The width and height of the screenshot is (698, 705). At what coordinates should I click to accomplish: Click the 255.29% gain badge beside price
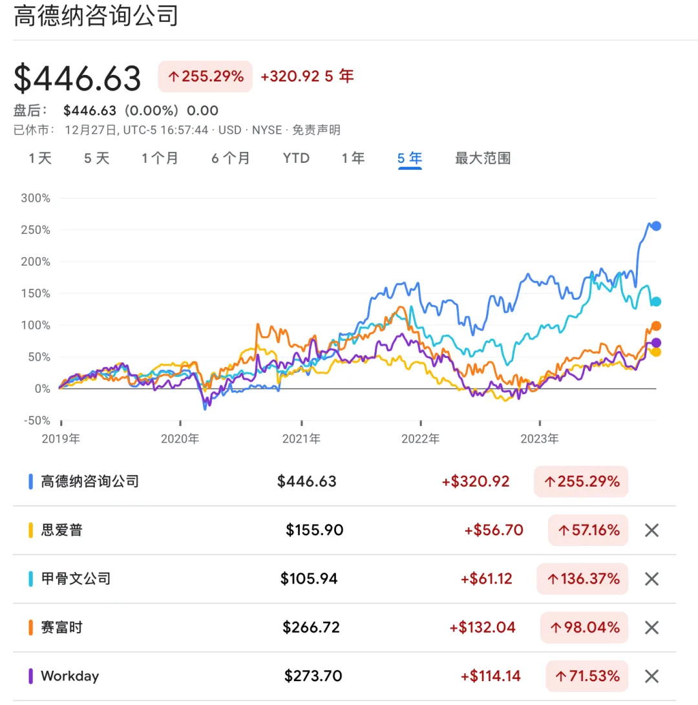(206, 77)
